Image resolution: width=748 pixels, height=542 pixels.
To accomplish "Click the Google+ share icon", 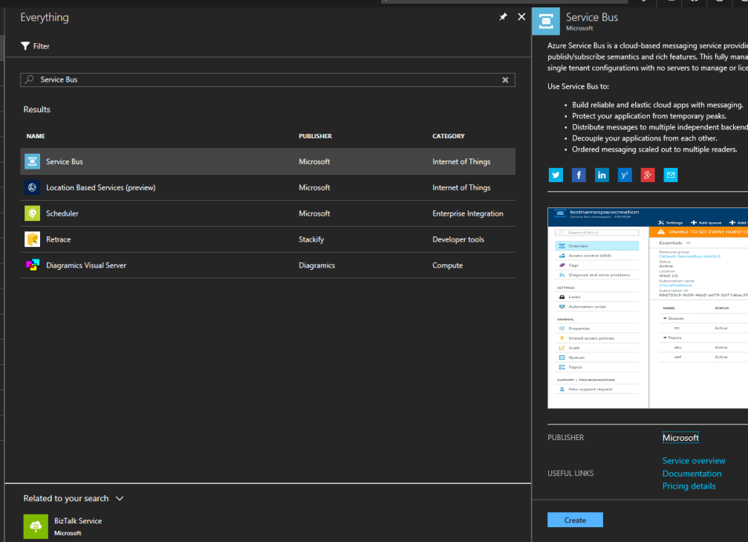I will [x=647, y=175].
